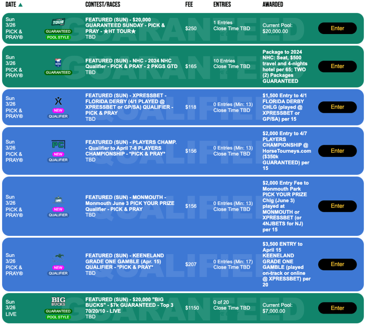This screenshot has width=367, height=324.
Task: Enter the 2024 NHC Qualifier contest
Action: point(337,66)
